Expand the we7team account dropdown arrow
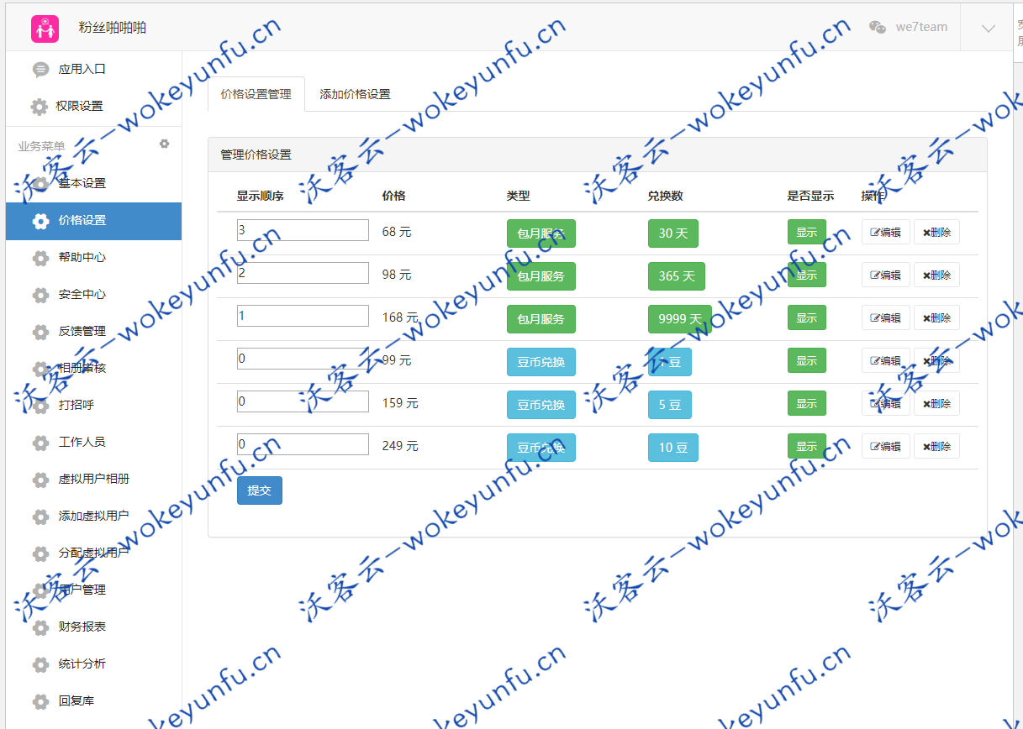 989,28
